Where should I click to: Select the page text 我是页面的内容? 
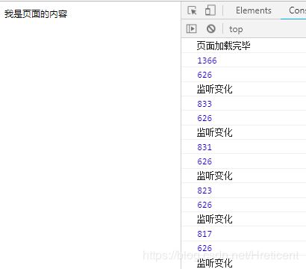pos(36,14)
